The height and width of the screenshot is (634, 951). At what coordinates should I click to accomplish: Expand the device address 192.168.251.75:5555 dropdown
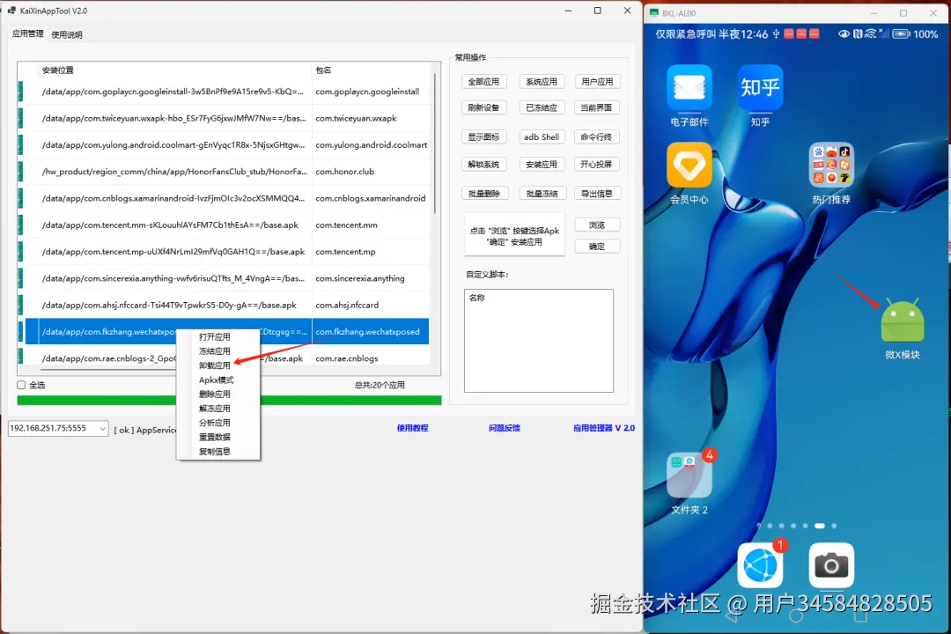coord(102,428)
